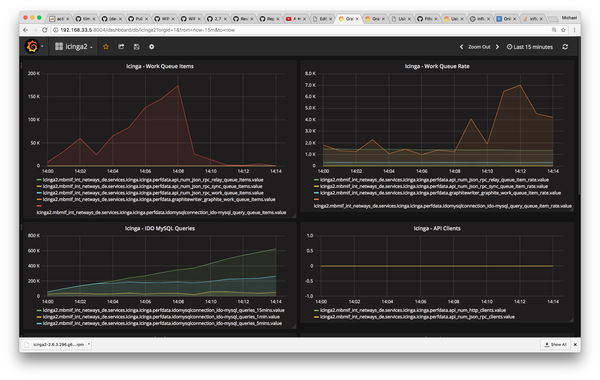Toggle ido-mysql_queries_5mins series visibility
Screen dimensions: 600x380
point(162,323)
